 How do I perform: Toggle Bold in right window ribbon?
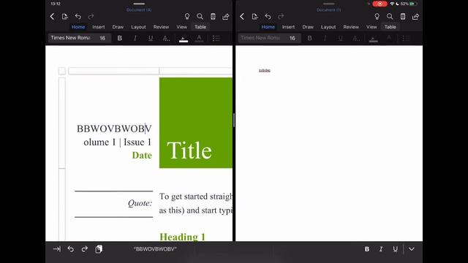(309, 38)
